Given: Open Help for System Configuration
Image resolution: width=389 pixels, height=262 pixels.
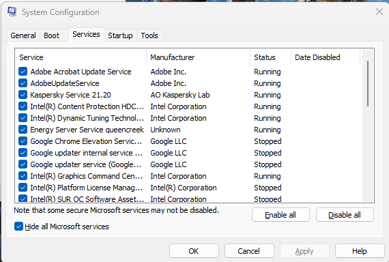Looking at the screenshot, I should click(x=360, y=251).
